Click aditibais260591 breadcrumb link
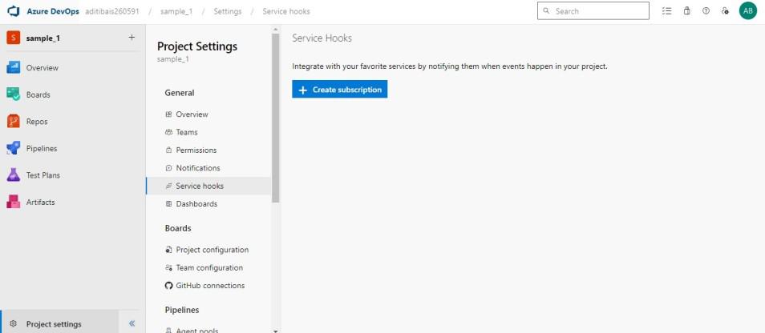The image size is (765, 333). [111, 11]
